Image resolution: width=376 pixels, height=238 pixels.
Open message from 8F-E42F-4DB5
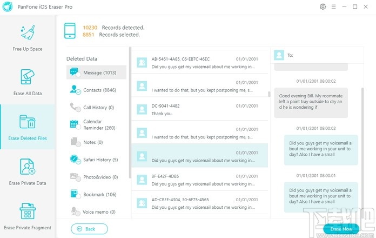(x=199, y=180)
